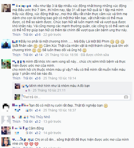Click the thumbs-up icon showing 6 likes on first comment
This screenshot has width=134, height=148.
coord(37,35)
